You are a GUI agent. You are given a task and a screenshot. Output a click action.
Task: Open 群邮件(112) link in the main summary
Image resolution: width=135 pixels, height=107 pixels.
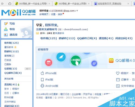(67, 38)
